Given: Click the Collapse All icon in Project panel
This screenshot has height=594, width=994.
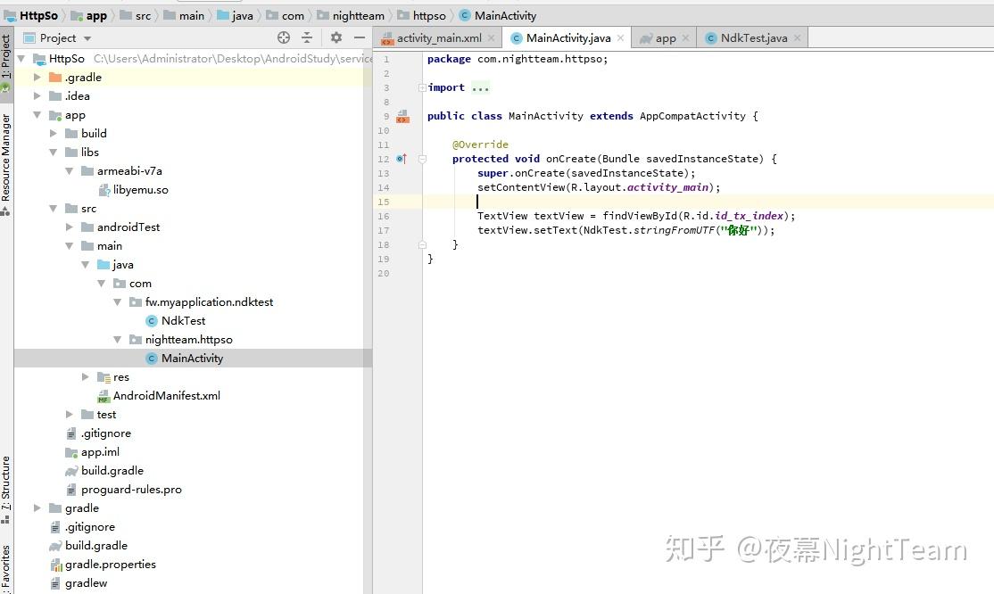Looking at the screenshot, I should pos(307,37).
